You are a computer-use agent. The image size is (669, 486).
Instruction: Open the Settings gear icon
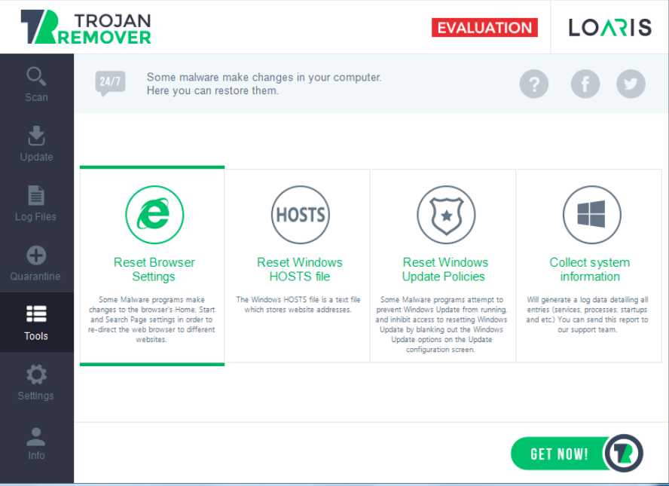click(x=36, y=374)
